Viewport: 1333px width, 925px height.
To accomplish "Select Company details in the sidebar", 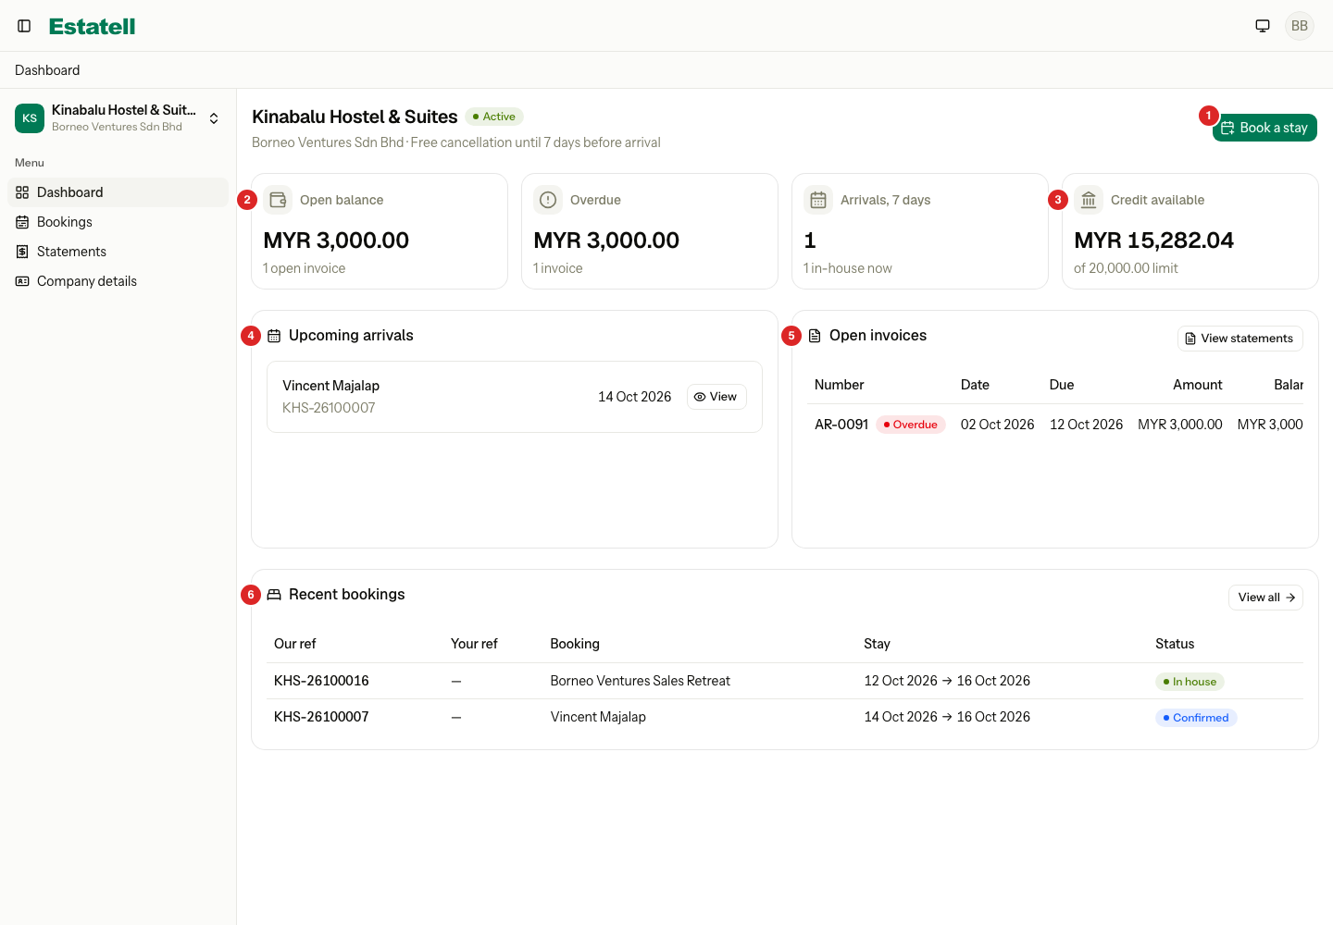I will 118,281.
